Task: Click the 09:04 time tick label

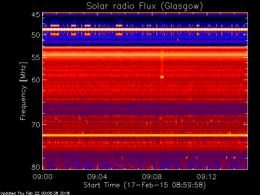Action: pyautogui.click(x=97, y=177)
